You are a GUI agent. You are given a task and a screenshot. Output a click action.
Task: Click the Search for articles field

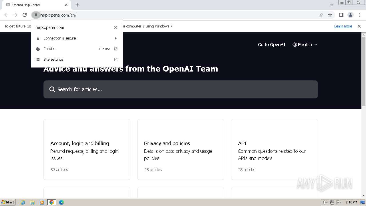click(x=180, y=90)
